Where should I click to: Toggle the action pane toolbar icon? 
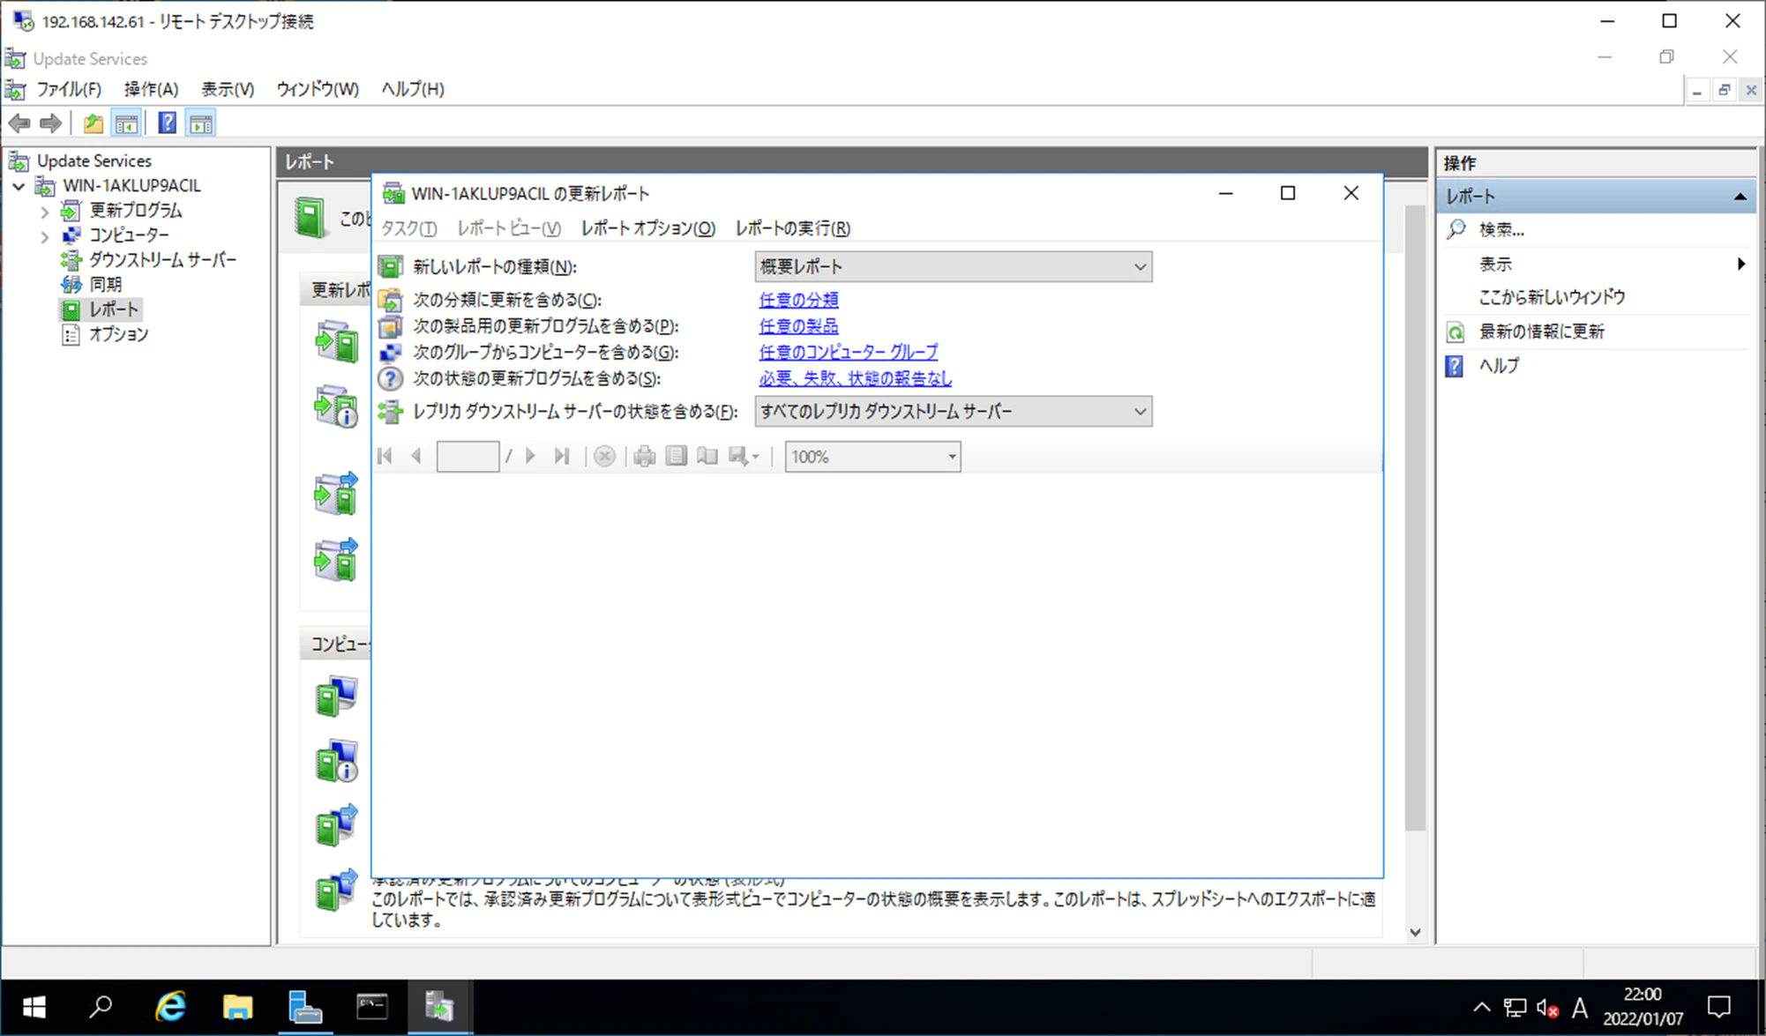click(201, 123)
